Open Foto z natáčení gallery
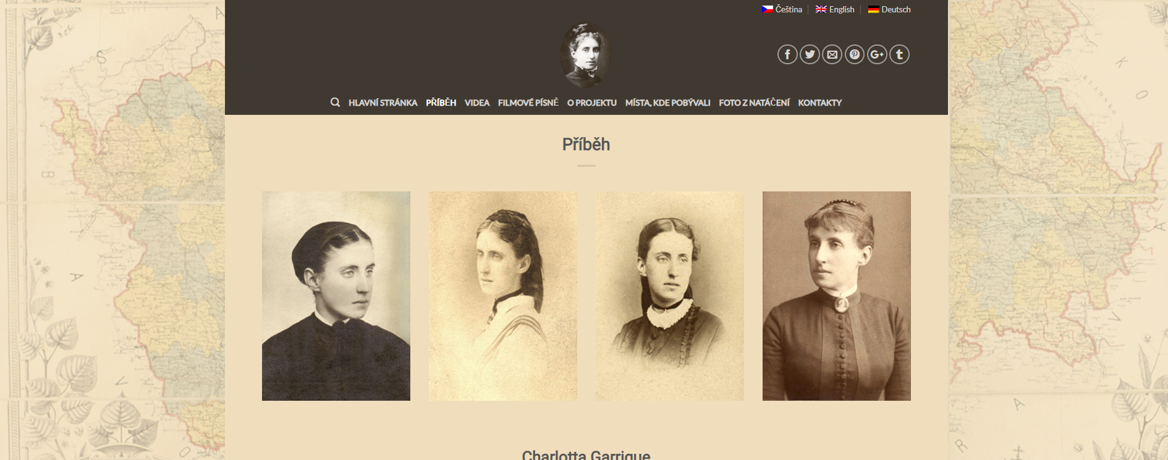This screenshot has width=1168, height=460. [x=754, y=102]
